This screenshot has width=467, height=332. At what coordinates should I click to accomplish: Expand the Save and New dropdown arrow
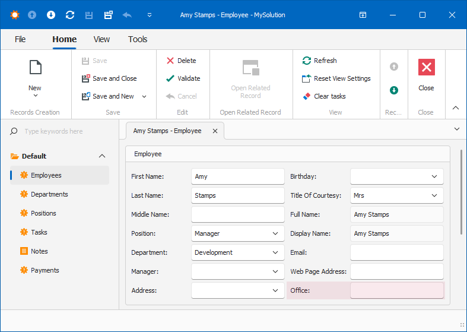pos(144,97)
